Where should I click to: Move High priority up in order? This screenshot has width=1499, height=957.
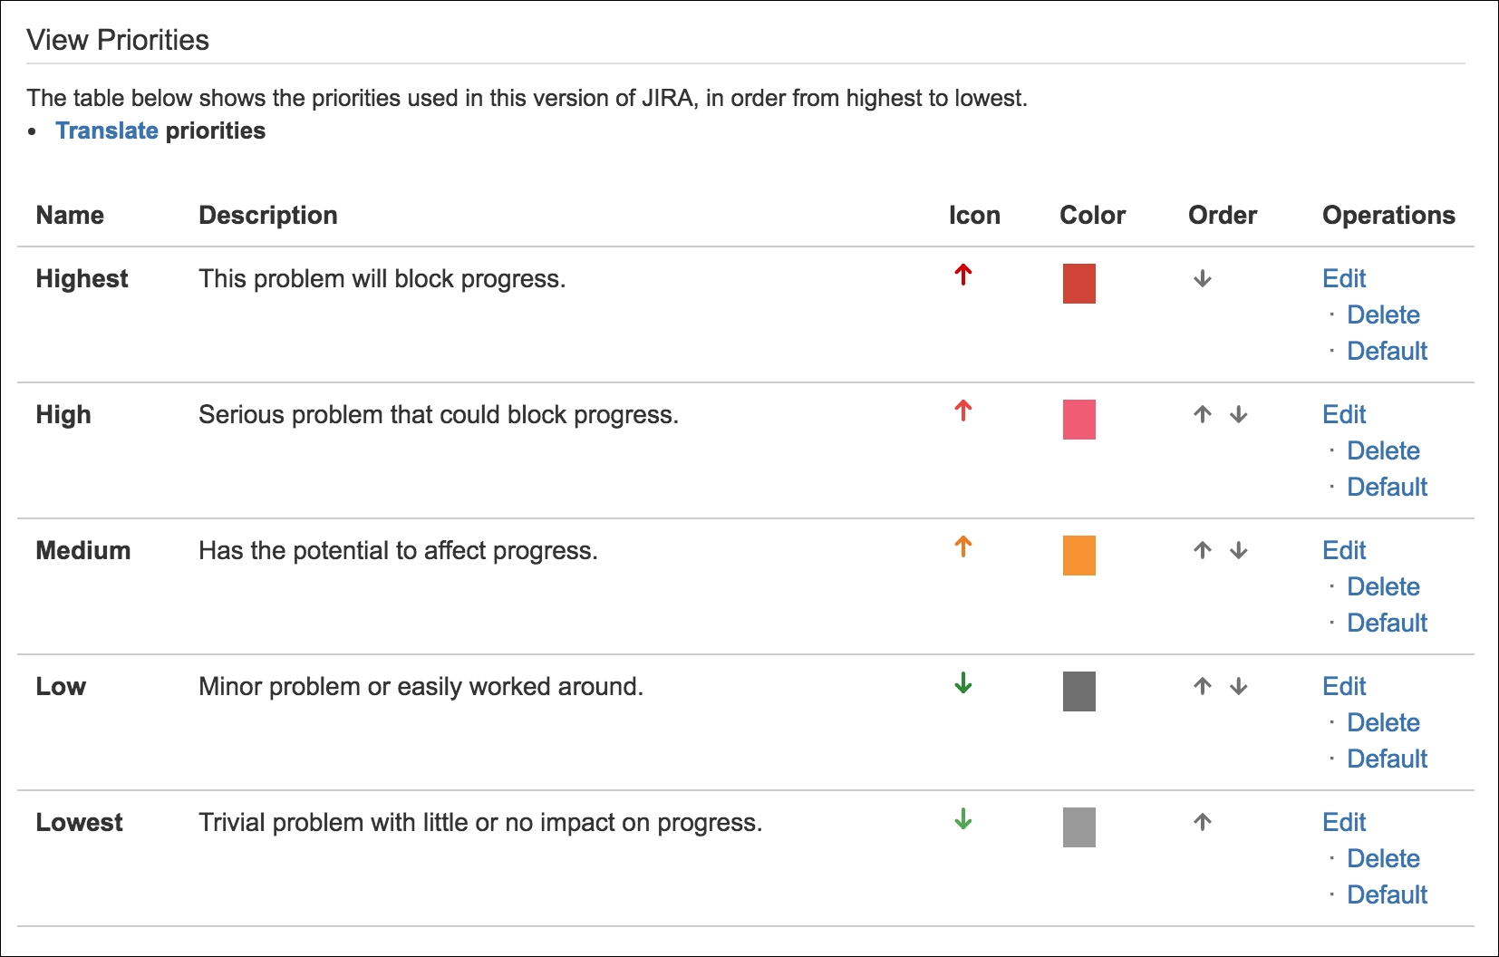(x=1203, y=414)
